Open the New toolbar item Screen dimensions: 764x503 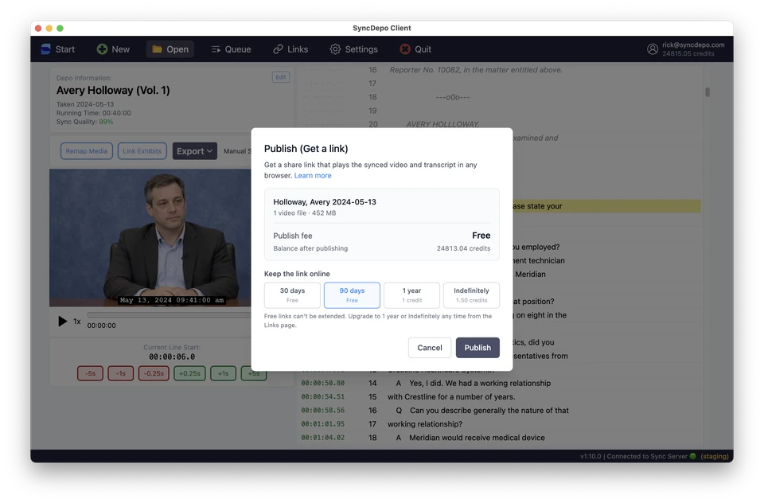114,49
